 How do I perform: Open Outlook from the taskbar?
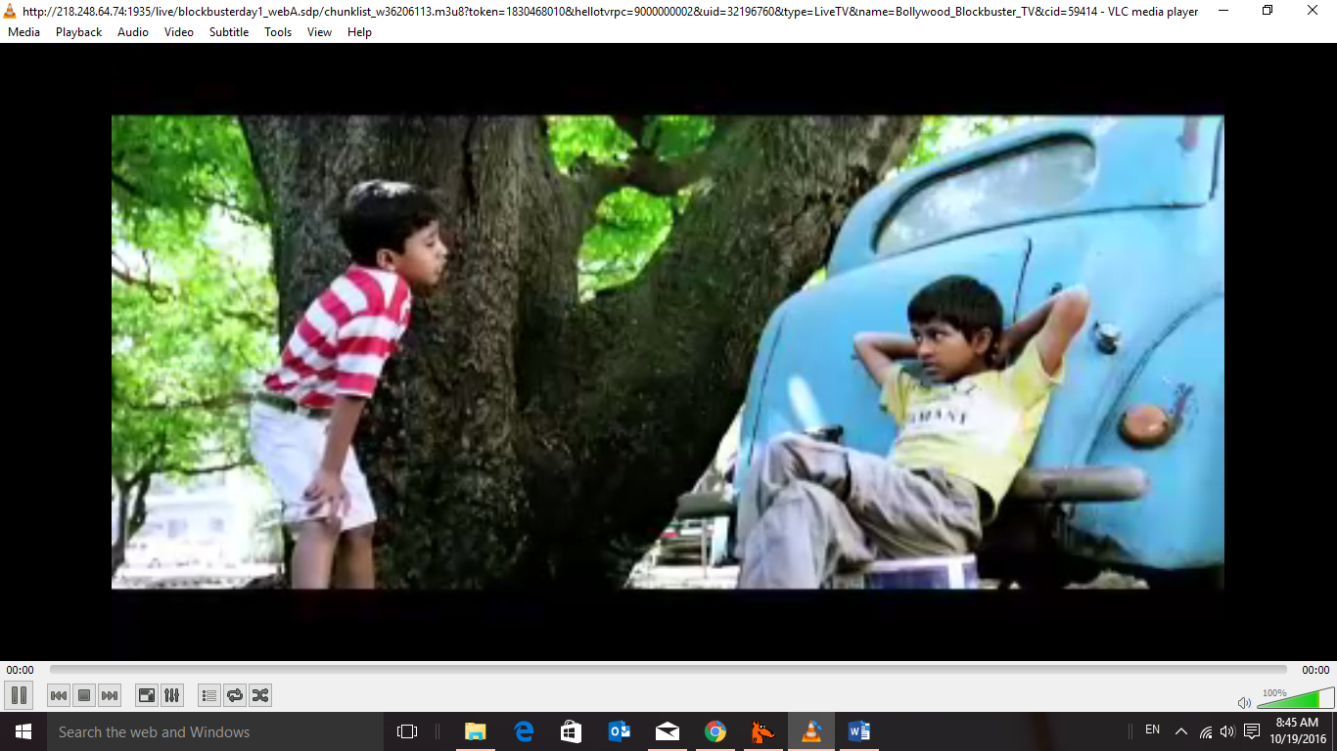[x=620, y=731]
